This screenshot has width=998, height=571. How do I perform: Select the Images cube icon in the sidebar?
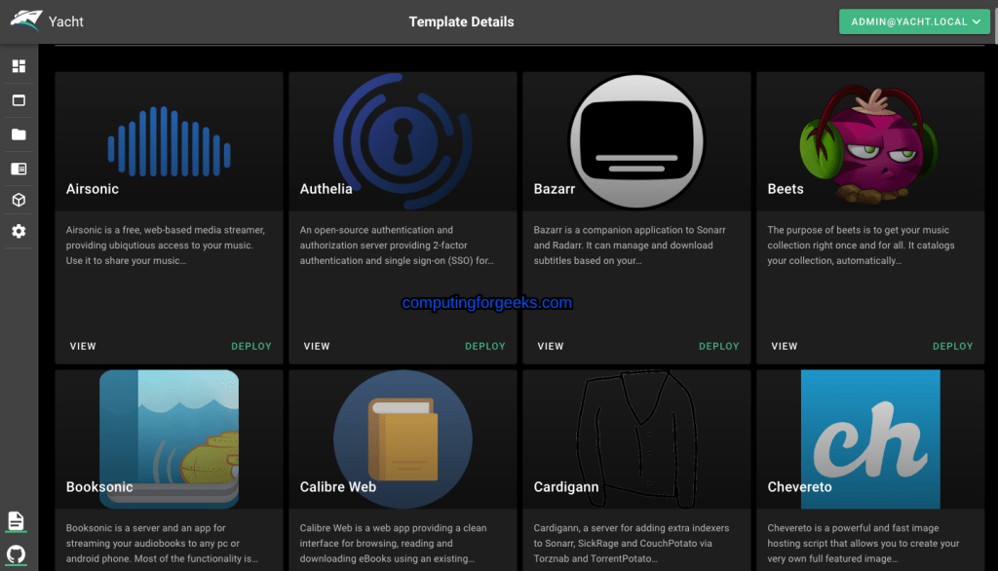coord(18,200)
